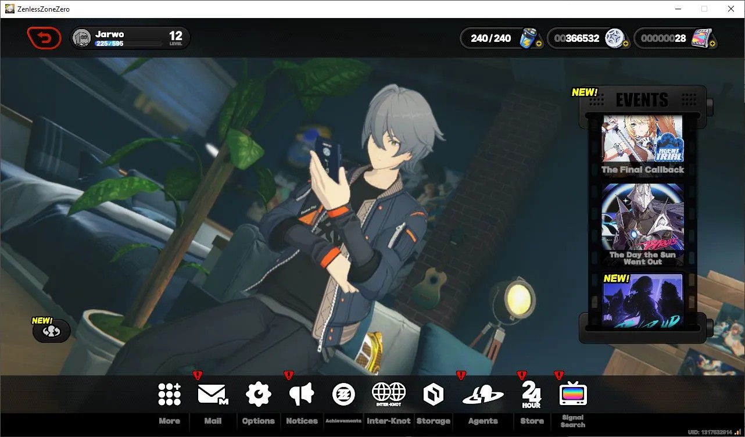Click the NEW camera mode icon
The width and height of the screenshot is (745, 437).
click(x=52, y=331)
